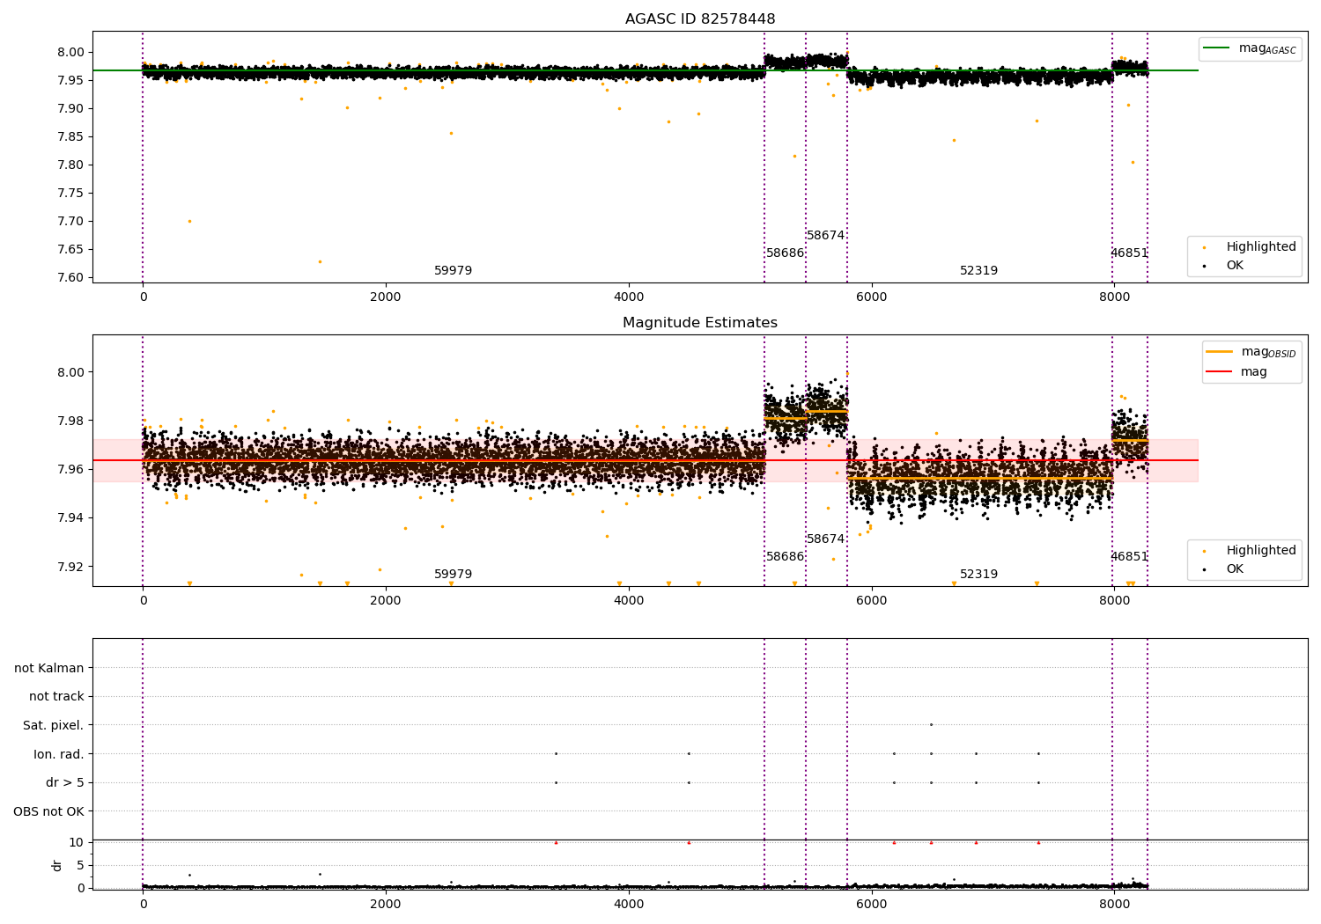Click the 7.95 y-axis tick in top plot
The width and height of the screenshot is (1321, 924).
click(x=71, y=80)
